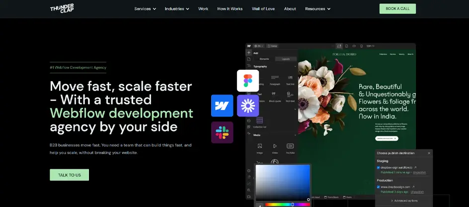This screenshot has height=207, width=469.
Task: Click the rainbow hue slider bar
Action: [x=287, y=205]
